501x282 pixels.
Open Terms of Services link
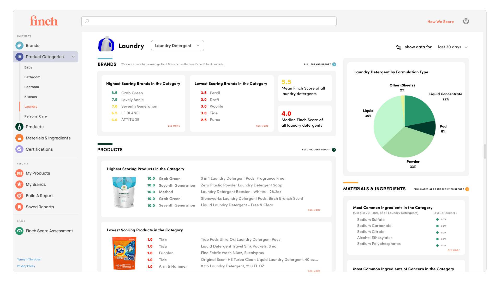click(x=29, y=259)
